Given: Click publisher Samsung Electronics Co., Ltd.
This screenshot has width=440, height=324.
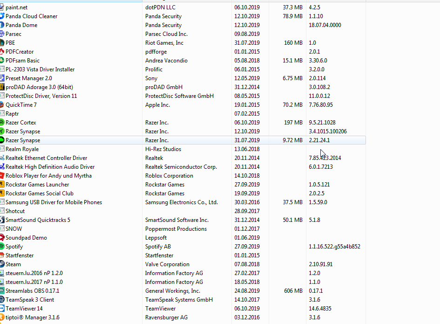Looking at the screenshot, I should [x=182, y=202].
